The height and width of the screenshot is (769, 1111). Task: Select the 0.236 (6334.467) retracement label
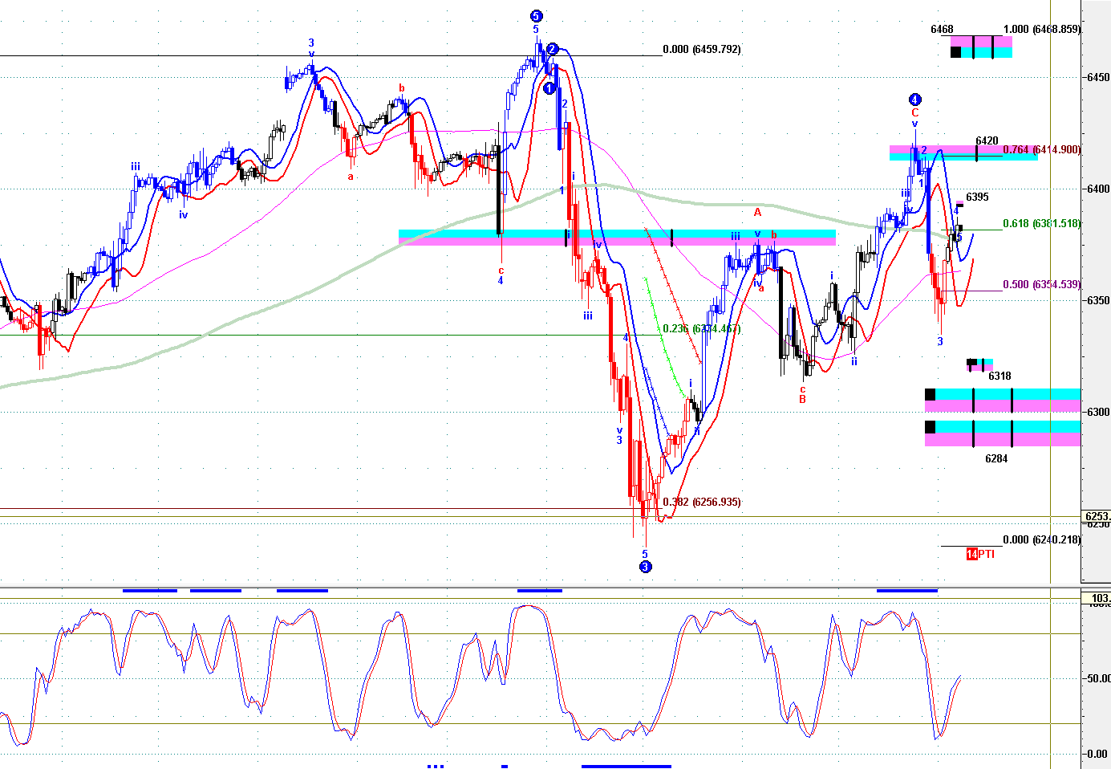click(702, 328)
